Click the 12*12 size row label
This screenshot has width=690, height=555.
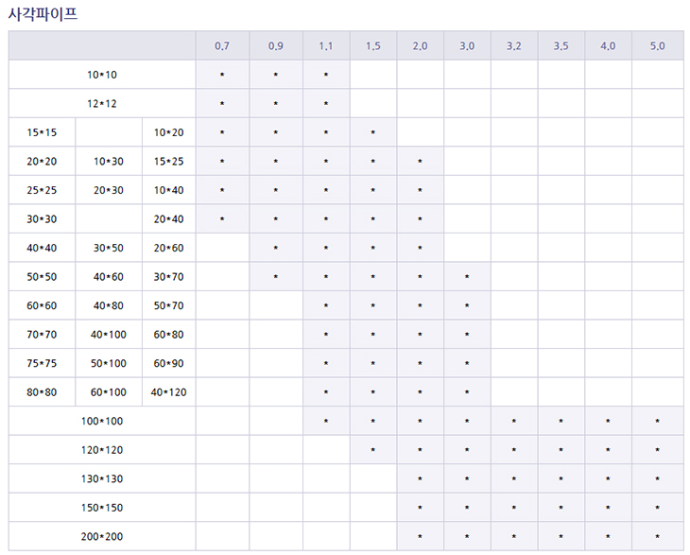102,103
